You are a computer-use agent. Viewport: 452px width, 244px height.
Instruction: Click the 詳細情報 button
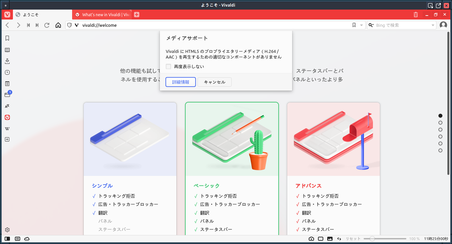(x=181, y=82)
